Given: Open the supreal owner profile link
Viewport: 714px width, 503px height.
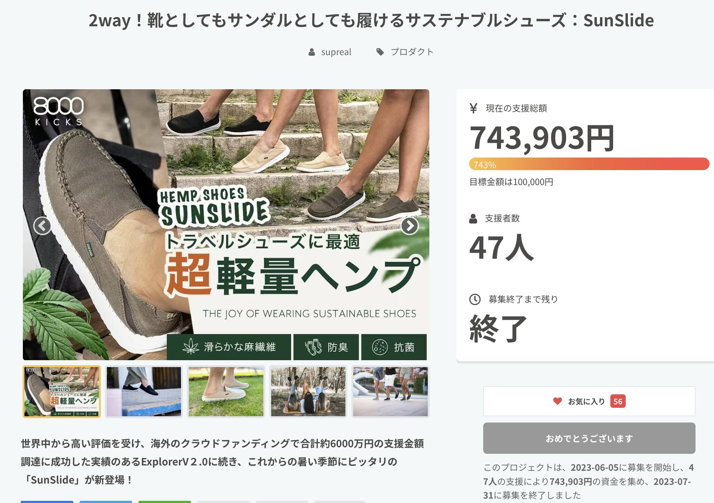Looking at the screenshot, I should 336,52.
